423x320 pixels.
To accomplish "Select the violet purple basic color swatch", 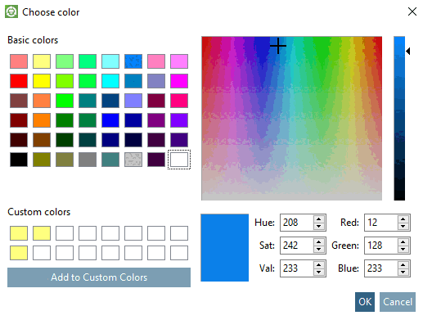I will coord(179,120).
